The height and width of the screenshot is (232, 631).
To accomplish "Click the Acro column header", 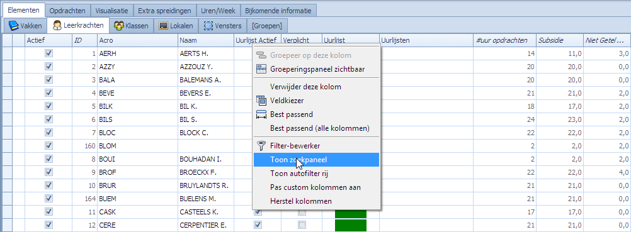I will [x=137, y=40].
